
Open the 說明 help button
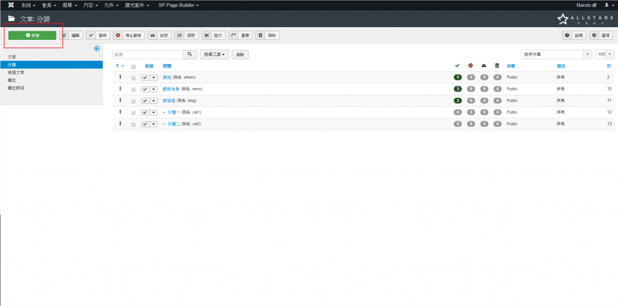click(575, 36)
